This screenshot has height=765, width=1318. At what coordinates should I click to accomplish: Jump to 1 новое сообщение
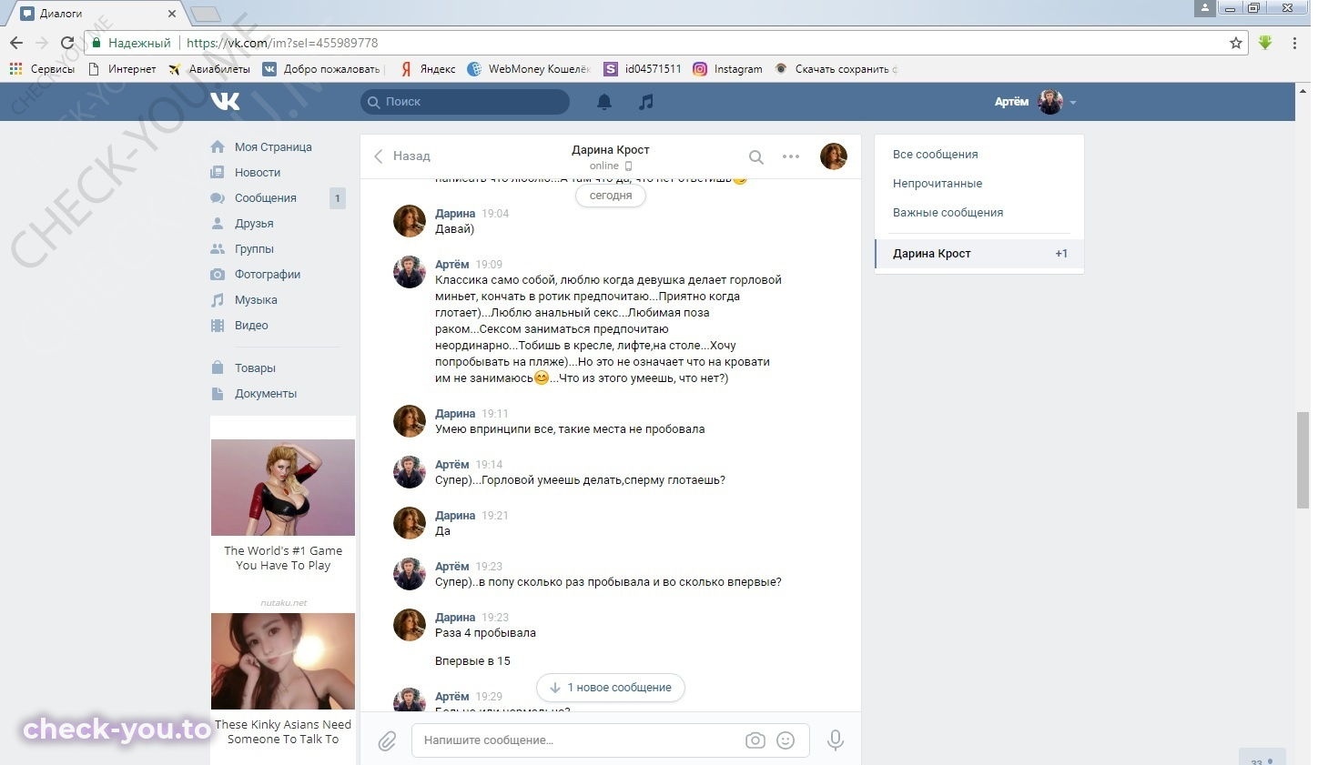(611, 687)
